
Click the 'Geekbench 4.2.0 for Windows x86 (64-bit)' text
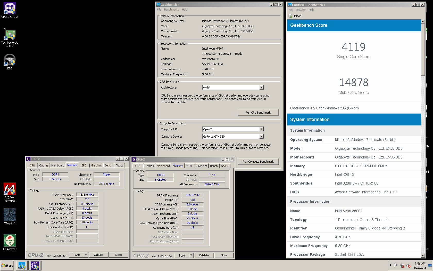[324, 108]
